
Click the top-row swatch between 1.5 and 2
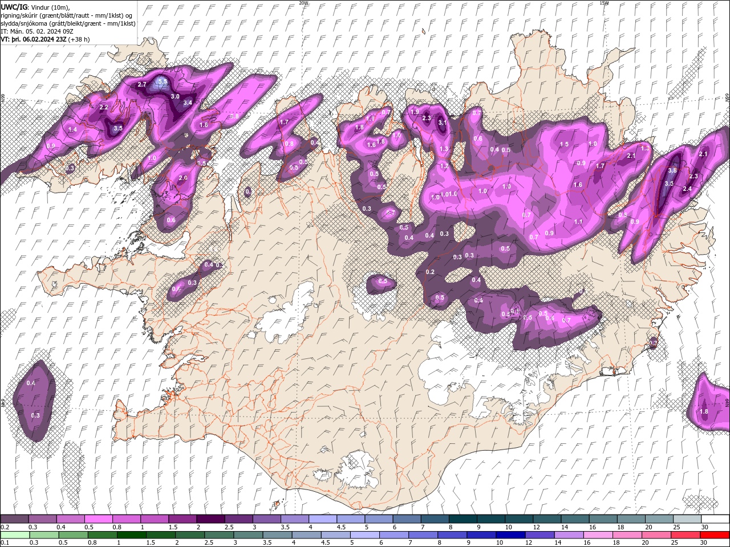(x=183, y=519)
